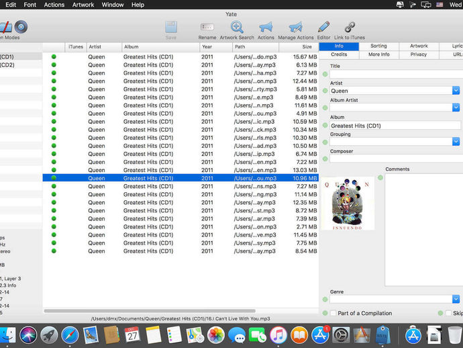Click into the Comments text area
The height and width of the screenshot is (348, 463).
tap(424, 230)
